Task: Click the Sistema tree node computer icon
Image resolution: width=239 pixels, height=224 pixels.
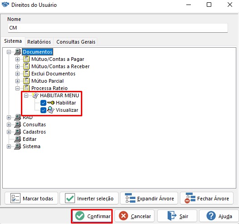Action: tap(18, 146)
